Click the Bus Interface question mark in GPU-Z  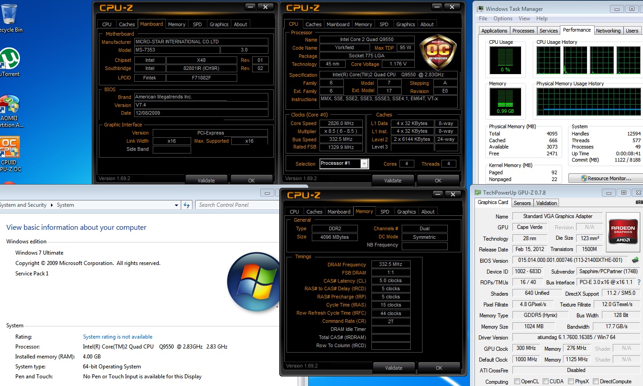point(638,282)
